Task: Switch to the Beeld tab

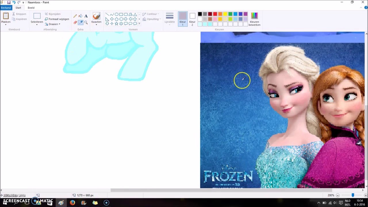Action: [x=31, y=8]
